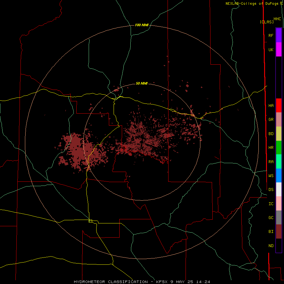Click the DS legend label
This screenshot has height=284, width=284.
point(271,190)
